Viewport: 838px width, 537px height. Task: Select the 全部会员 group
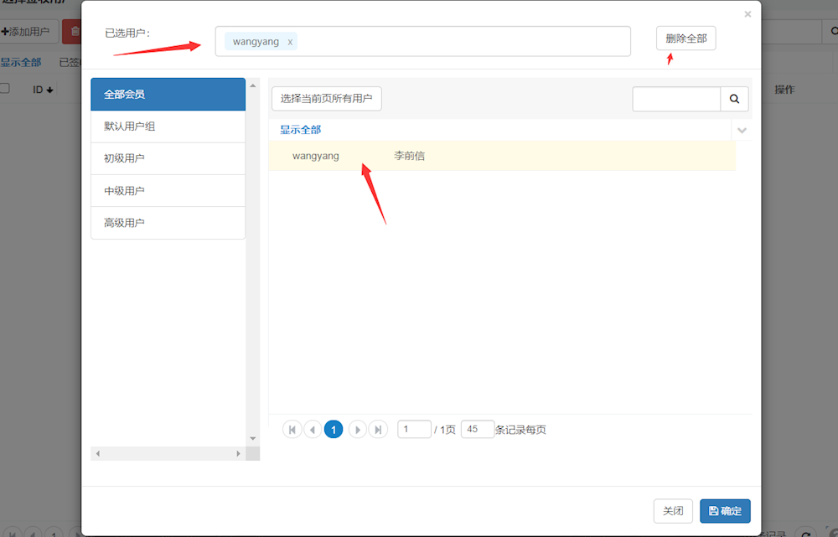tap(168, 95)
